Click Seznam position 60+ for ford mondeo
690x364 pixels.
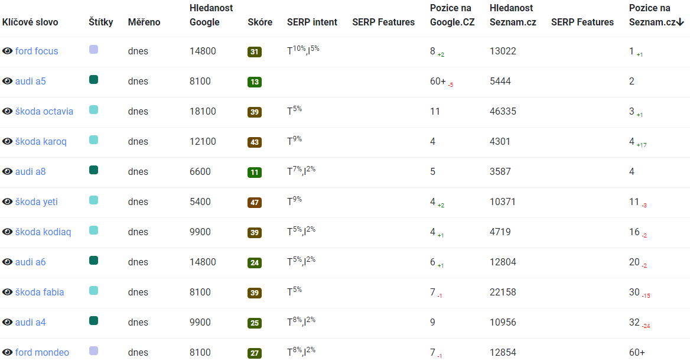tap(637, 353)
